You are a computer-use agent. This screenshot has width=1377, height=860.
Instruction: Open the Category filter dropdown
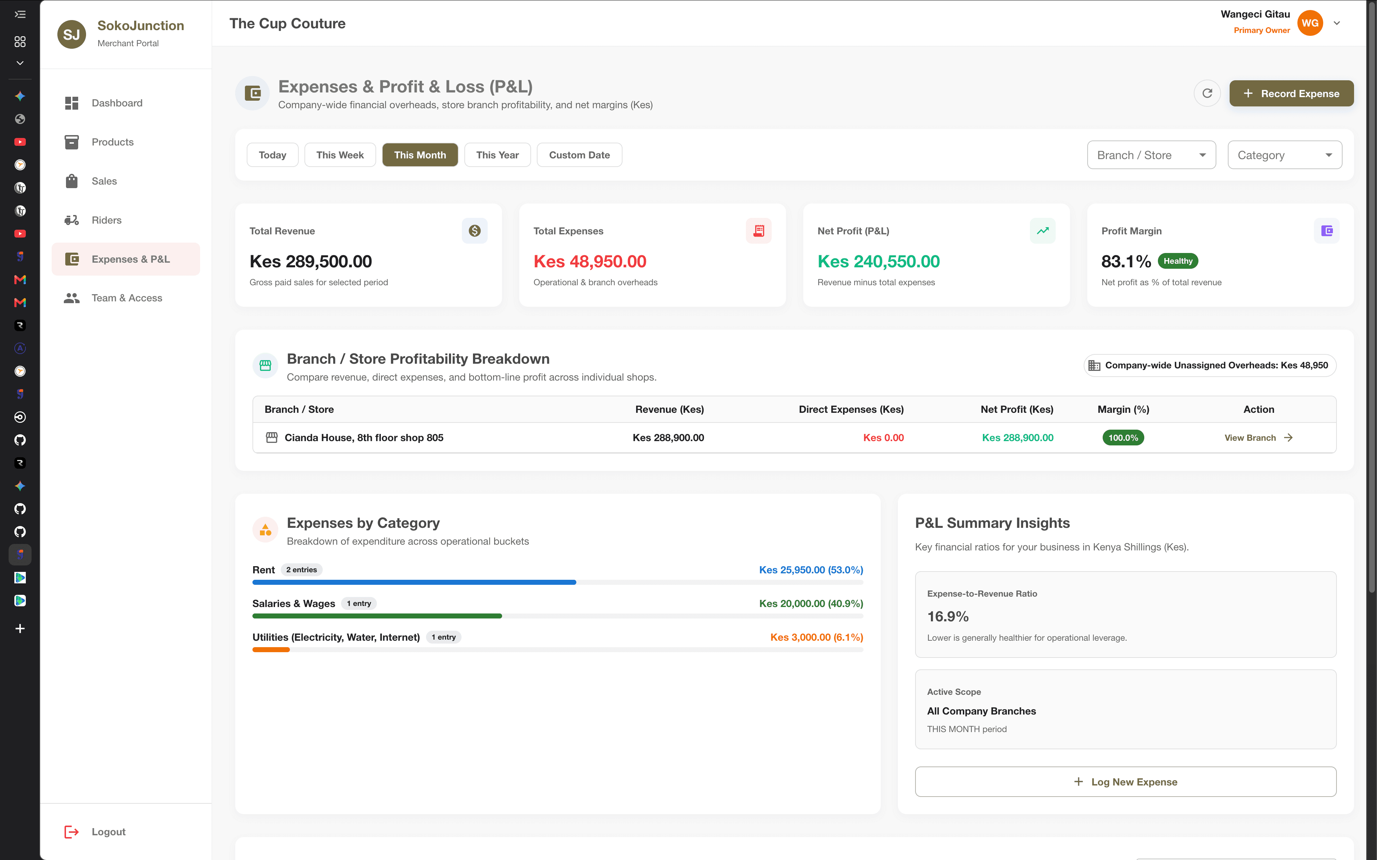click(1285, 155)
